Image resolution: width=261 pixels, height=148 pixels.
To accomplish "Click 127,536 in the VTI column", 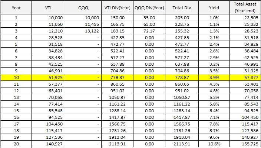I will [48, 137].
